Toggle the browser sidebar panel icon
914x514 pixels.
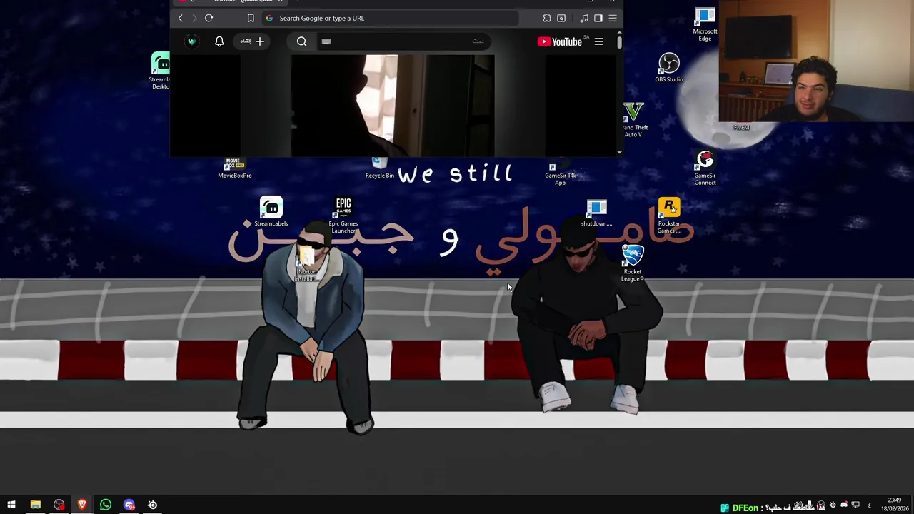[598, 18]
